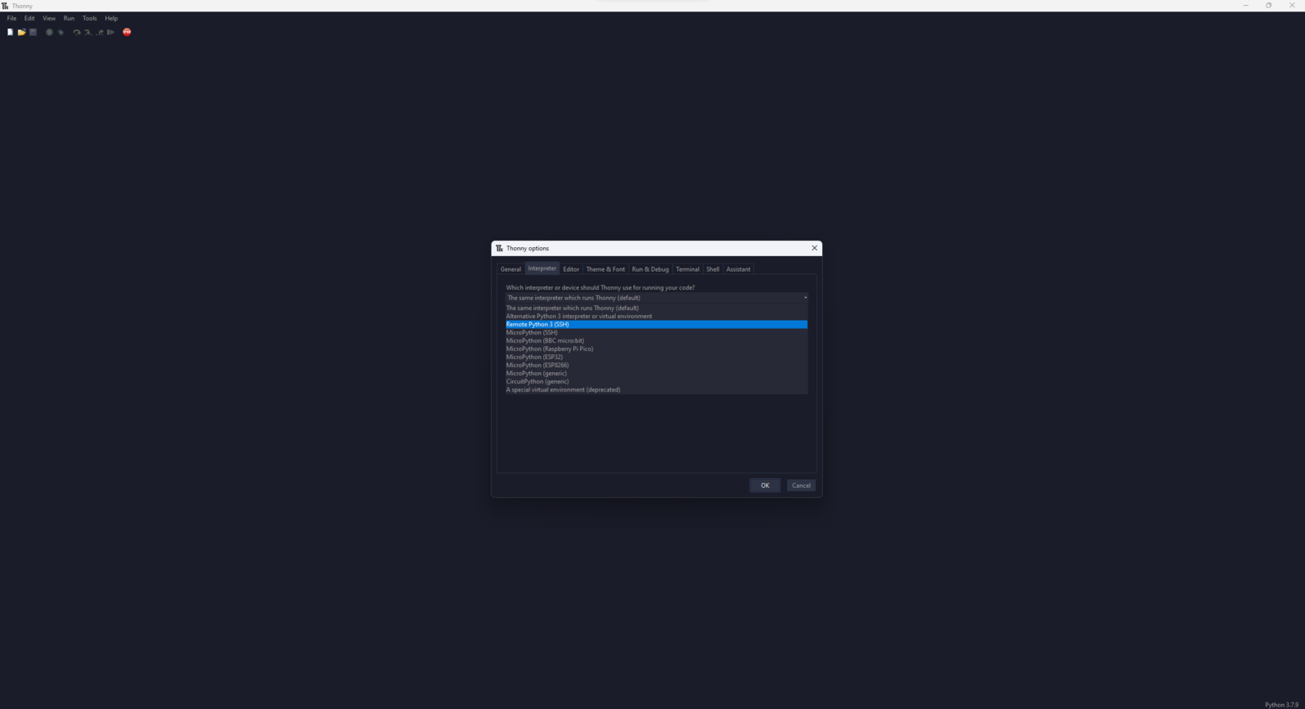Select MicroPython (generic) option
1305x709 pixels.
(x=657, y=374)
